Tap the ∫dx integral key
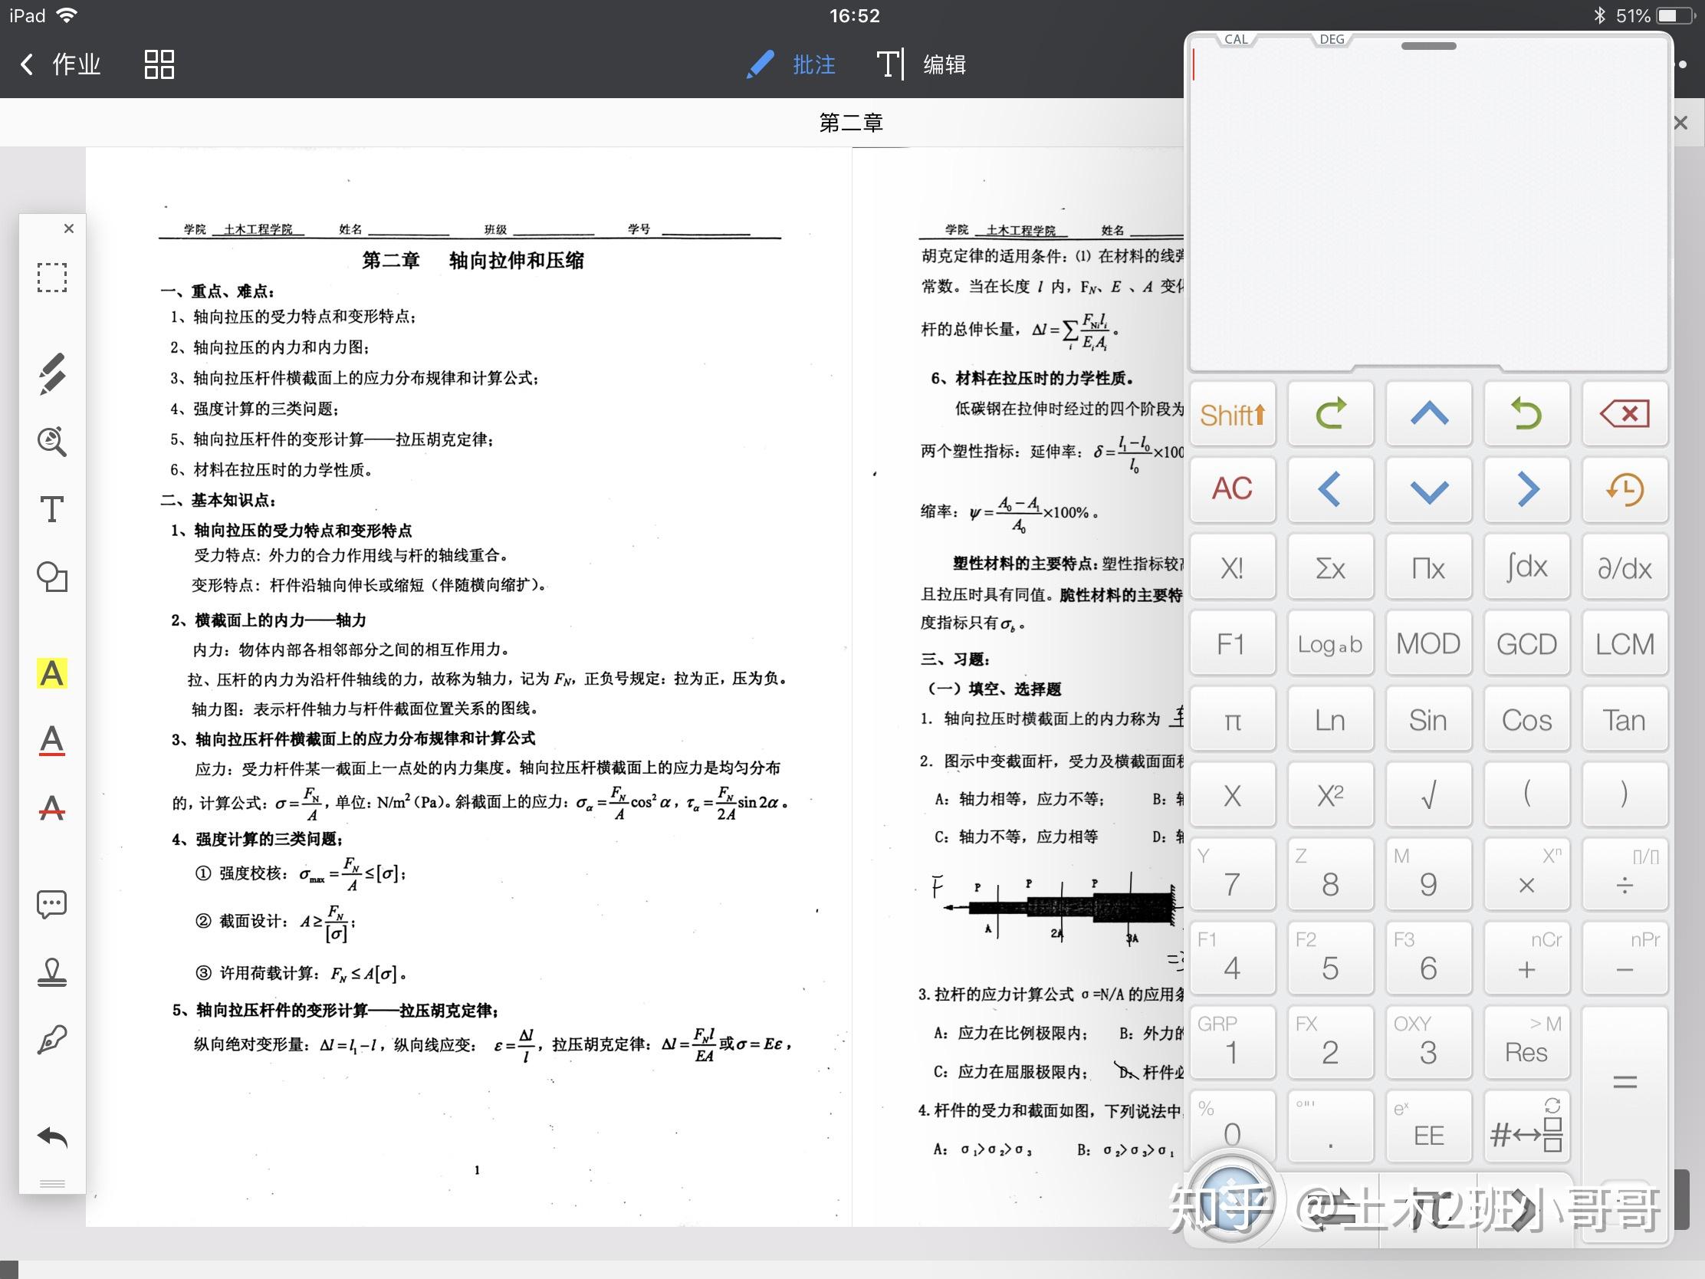The width and height of the screenshot is (1705, 1279). tap(1526, 567)
